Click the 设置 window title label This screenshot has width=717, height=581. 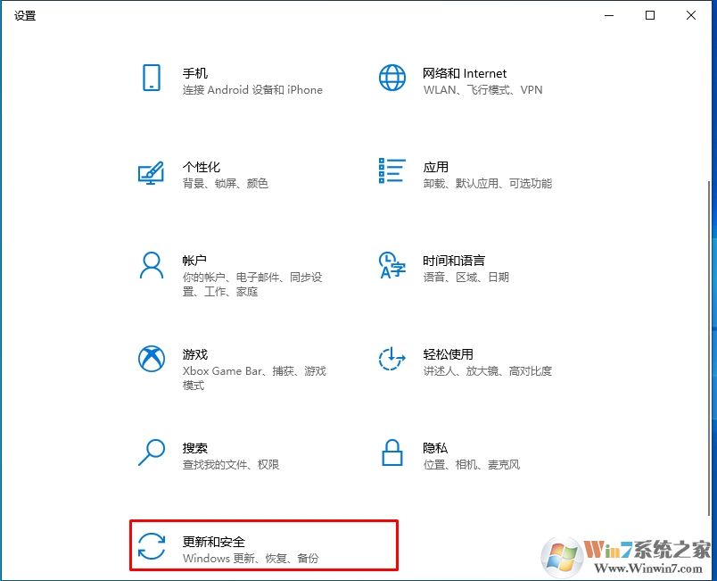25,15
